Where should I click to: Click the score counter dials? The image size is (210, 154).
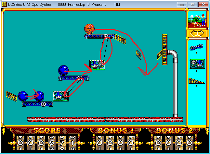(46, 143)
